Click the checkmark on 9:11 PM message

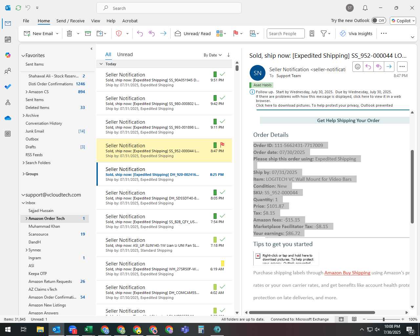(222, 121)
